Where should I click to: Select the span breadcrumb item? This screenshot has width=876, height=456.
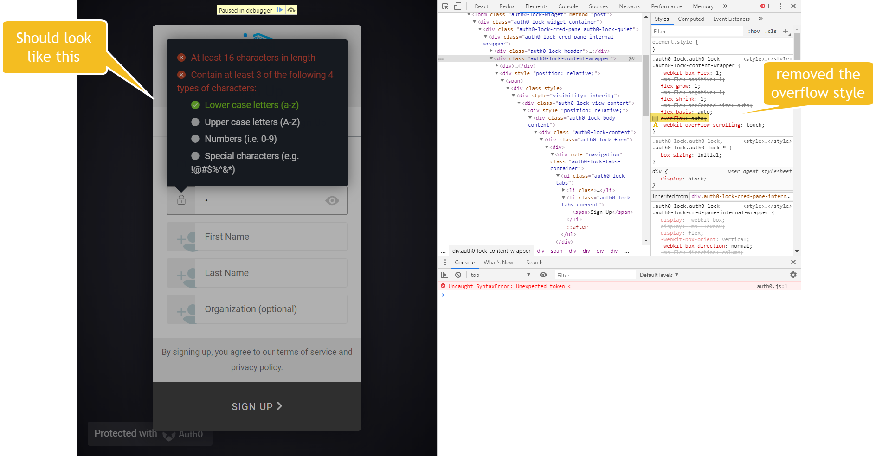tap(556, 251)
